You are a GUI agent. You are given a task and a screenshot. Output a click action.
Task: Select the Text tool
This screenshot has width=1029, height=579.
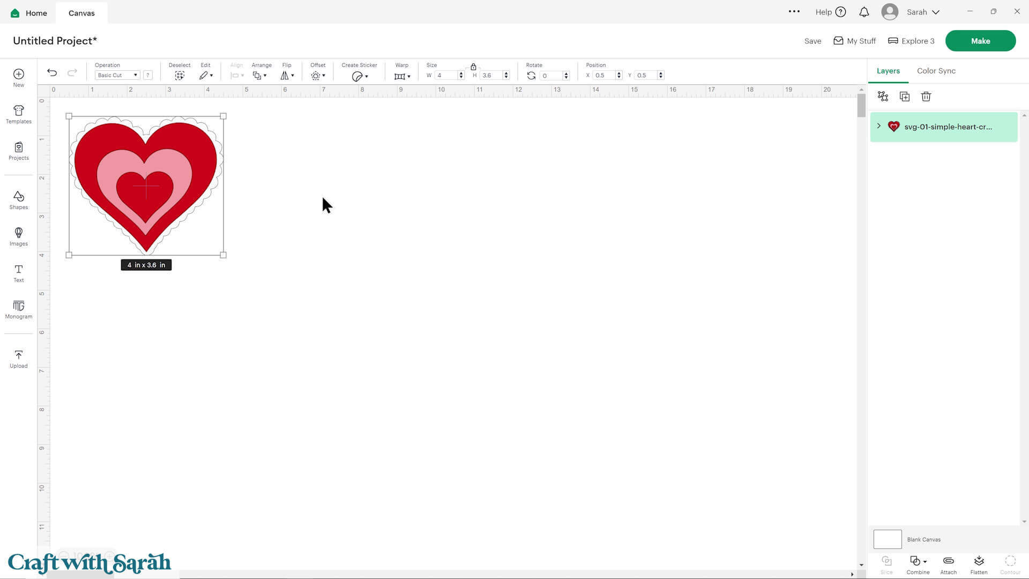tap(18, 272)
